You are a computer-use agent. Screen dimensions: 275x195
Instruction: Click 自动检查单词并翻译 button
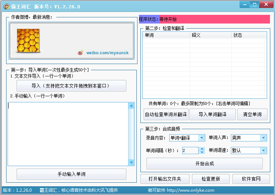[x=166, y=114]
